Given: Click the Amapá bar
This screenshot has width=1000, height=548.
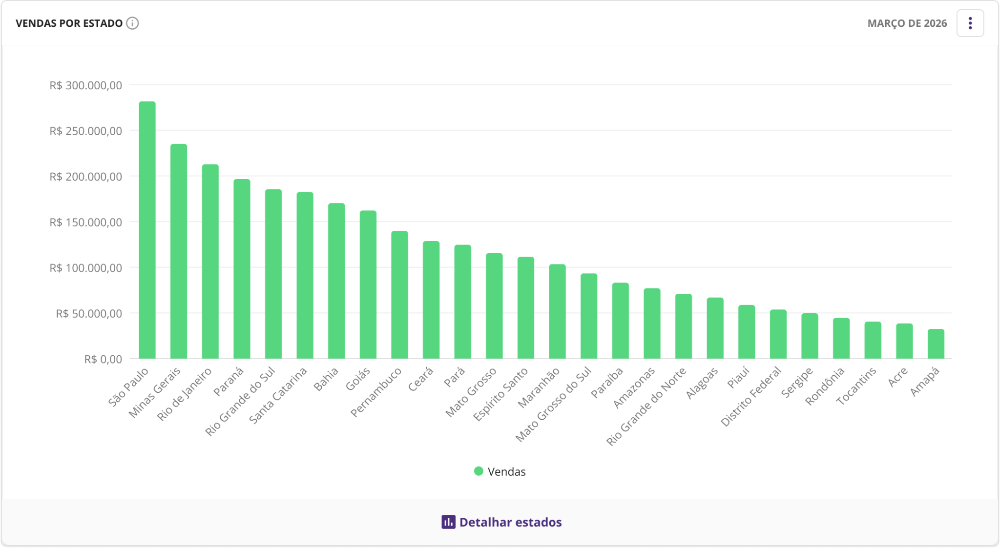Looking at the screenshot, I should tap(936, 344).
